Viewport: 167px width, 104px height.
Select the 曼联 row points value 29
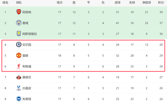pos(161,56)
